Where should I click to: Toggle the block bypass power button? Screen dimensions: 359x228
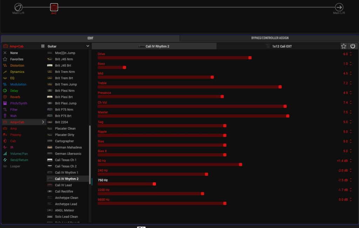pos(353,46)
